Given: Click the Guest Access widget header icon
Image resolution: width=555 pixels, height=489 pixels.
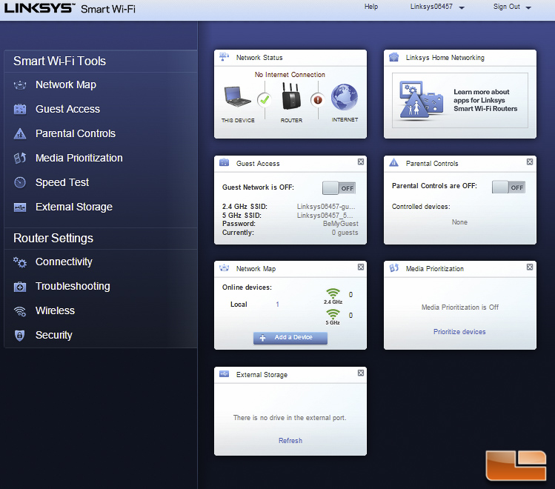Looking at the screenshot, I should point(224,163).
